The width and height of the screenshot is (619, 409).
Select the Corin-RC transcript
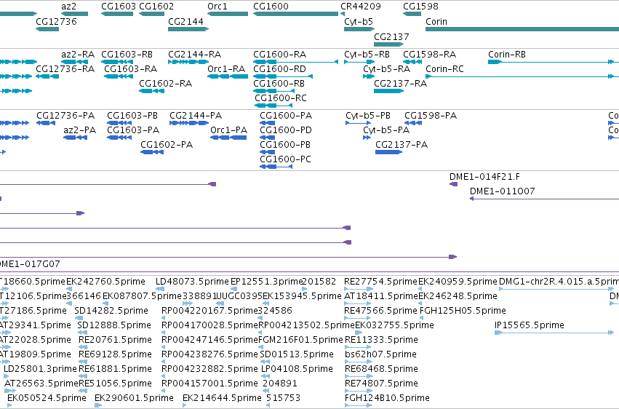tap(522, 76)
